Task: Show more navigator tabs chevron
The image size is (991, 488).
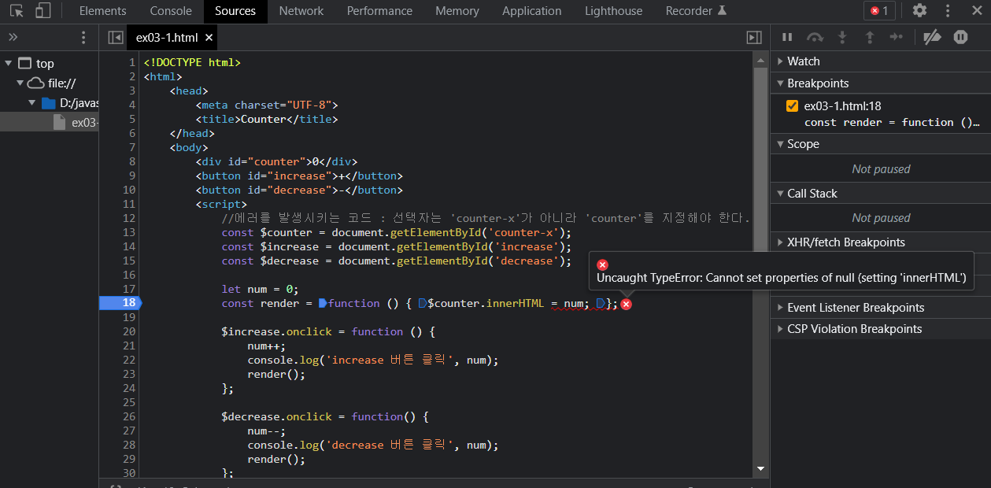Action: [13, 37]
